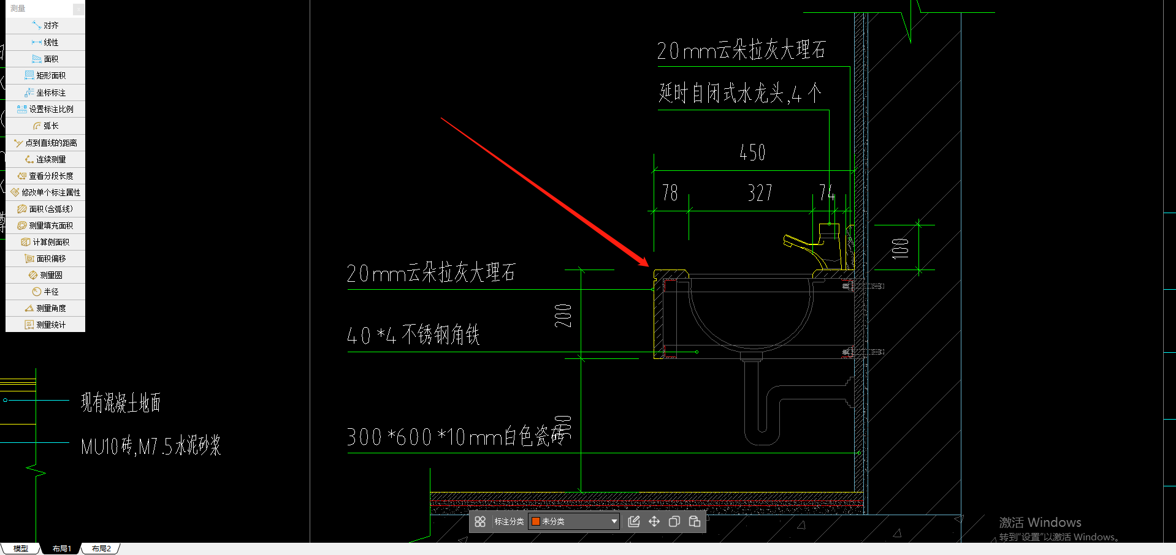
Task: Select 面积(含弧线) area with arcs tool
Action: tap(45, 209)
